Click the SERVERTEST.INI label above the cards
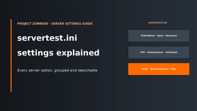This screenshot has height=111, width=197. pos(157,23)
